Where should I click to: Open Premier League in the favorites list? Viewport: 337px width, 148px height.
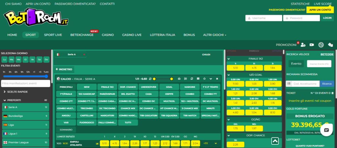point(26,142)
